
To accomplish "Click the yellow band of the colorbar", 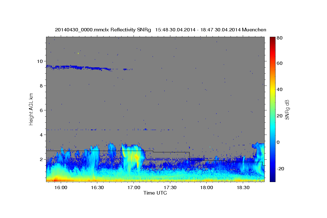I will [x=272, y=90].
